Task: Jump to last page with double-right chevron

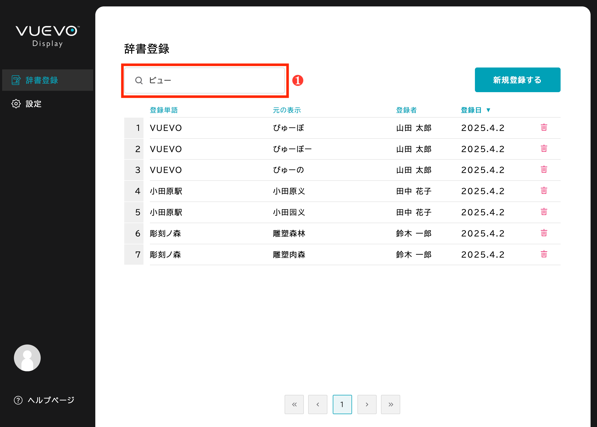Action: [390, 404]
